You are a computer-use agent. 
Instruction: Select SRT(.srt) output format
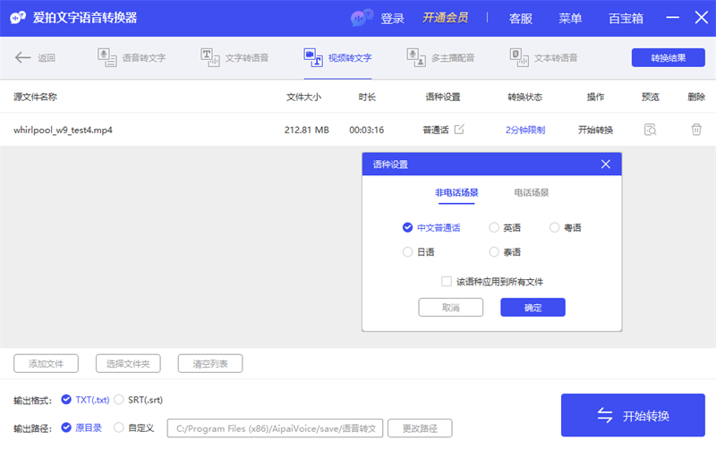point(119,400)
